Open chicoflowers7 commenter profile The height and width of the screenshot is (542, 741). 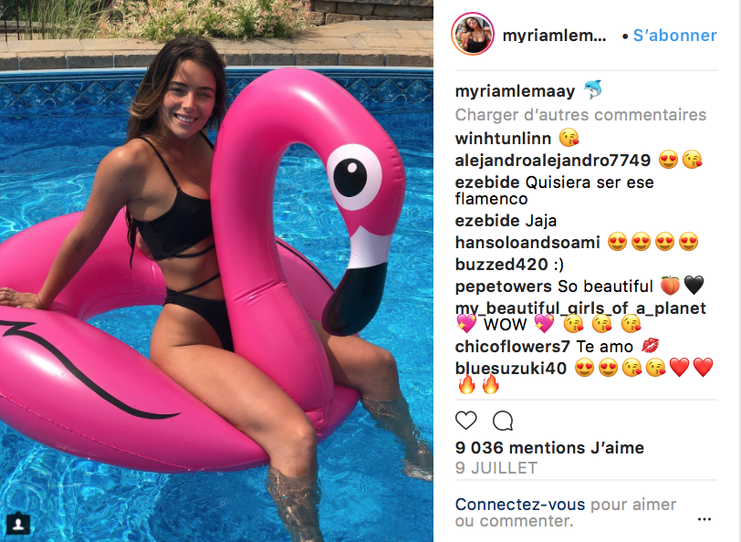point(513,347)
